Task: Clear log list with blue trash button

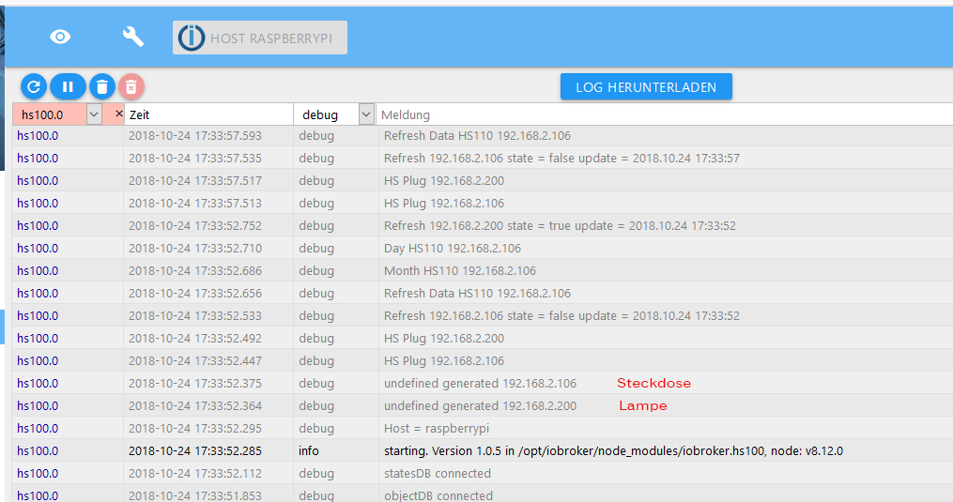Action: 102,87
